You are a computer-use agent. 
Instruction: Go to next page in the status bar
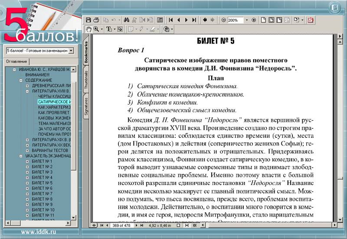(136, 226)
